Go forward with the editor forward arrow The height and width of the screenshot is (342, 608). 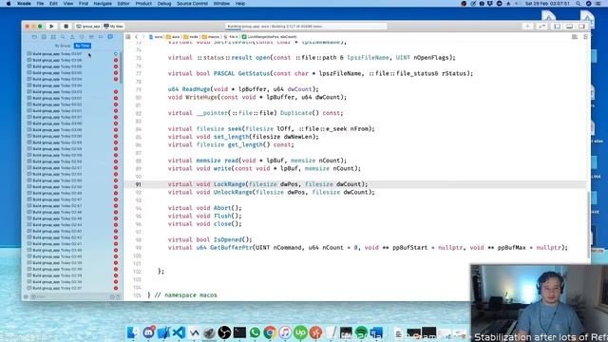pos(143,37)
